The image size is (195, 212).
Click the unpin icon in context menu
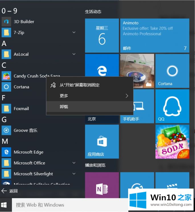point(53,85)
